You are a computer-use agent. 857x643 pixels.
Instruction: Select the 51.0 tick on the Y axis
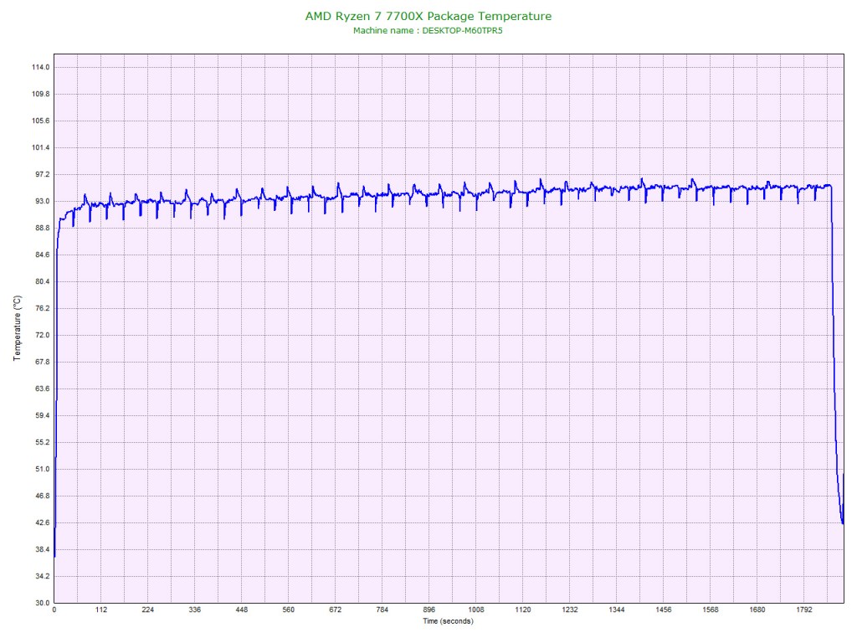pyautogui.click(x=40, y=469)
